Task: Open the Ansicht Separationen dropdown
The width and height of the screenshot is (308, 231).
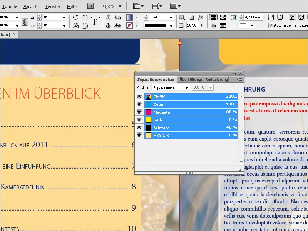Action: (x=171, y=88)
